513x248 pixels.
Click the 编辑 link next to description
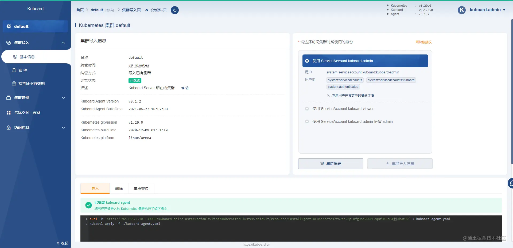pos(185,88)
